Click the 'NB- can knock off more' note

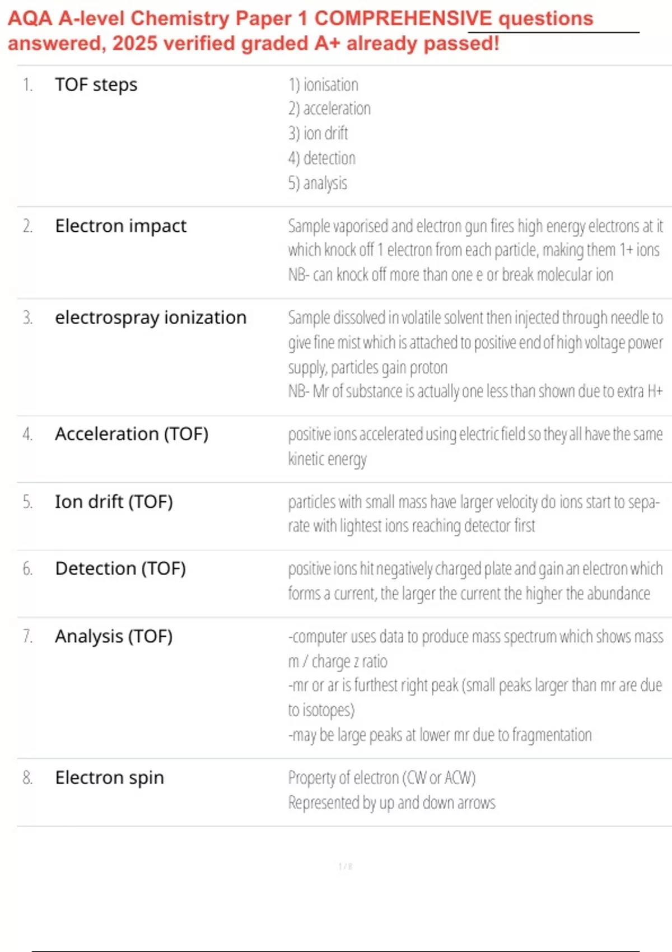(450, 275)
